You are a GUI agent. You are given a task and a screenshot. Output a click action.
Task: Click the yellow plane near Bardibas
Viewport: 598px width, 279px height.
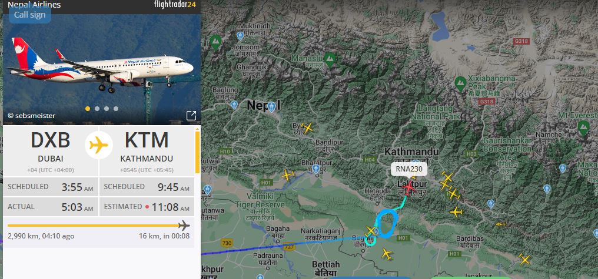point(501,224)
